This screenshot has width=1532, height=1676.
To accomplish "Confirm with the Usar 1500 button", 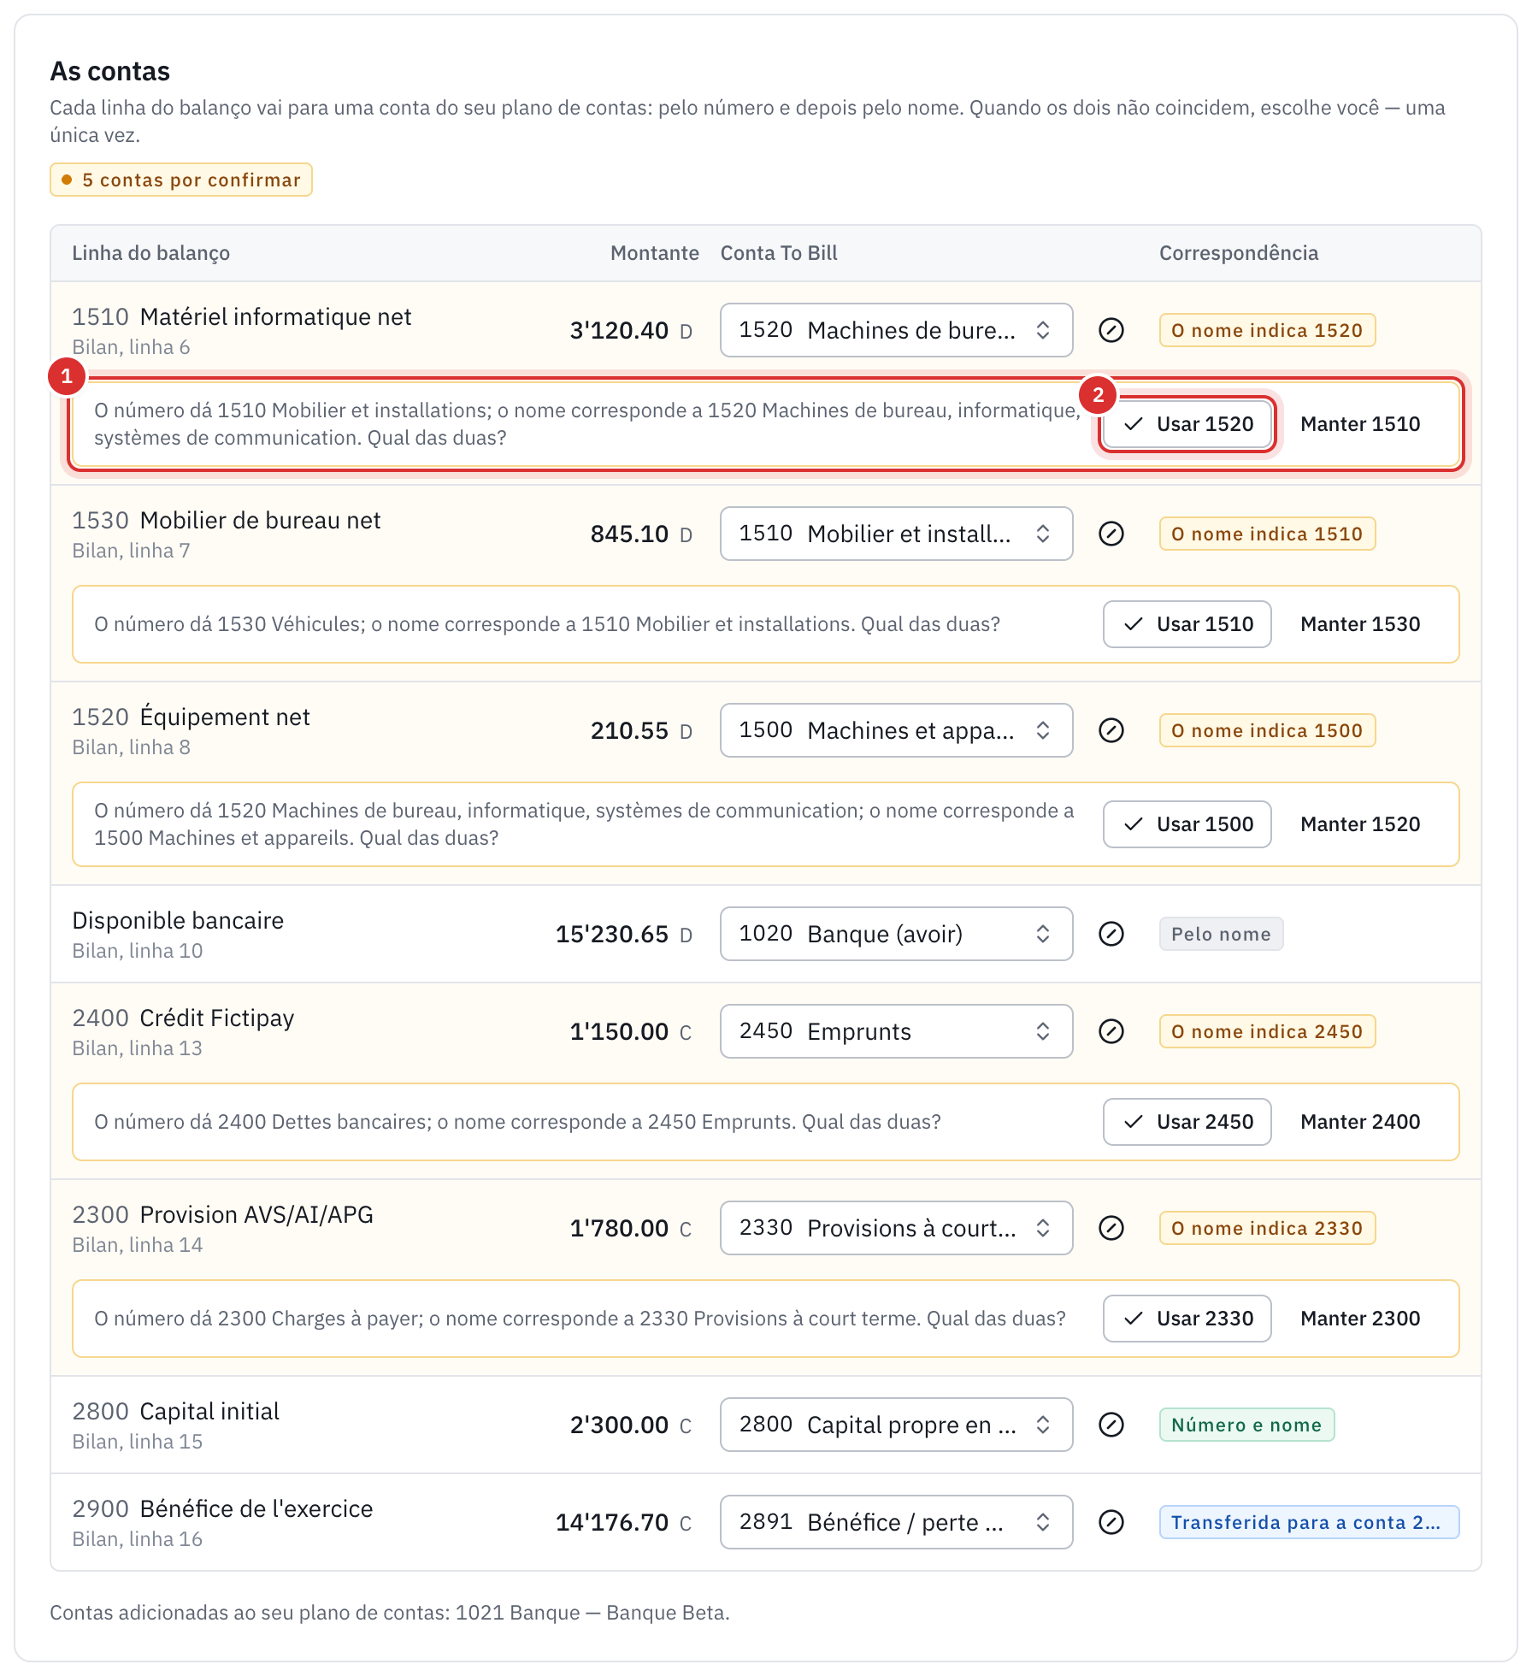I will (1187, 824).
